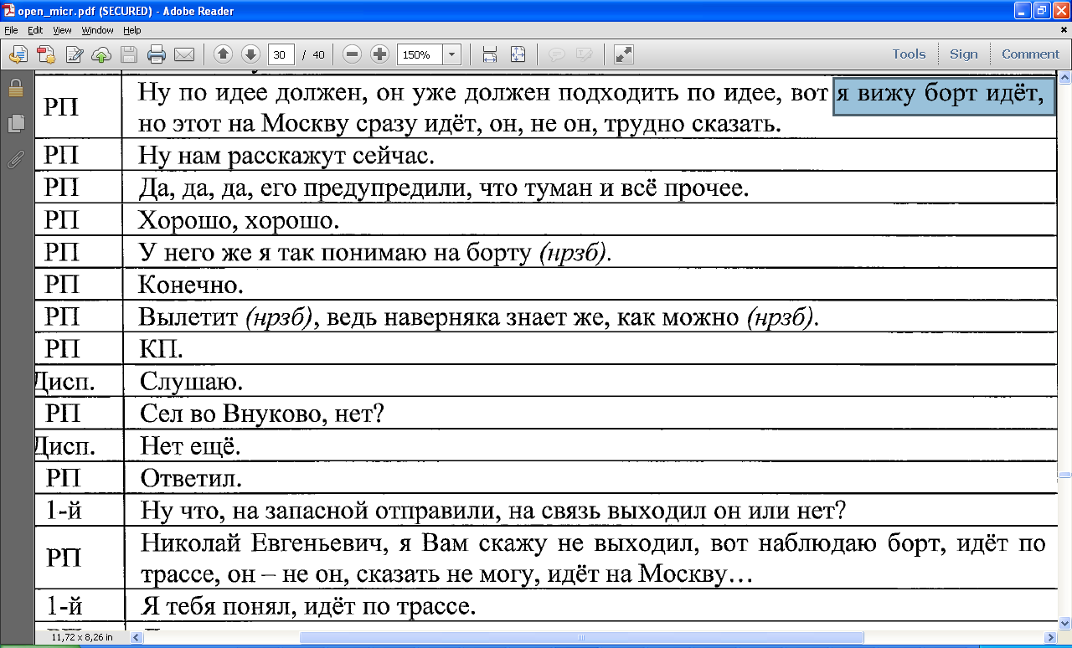Viewport: 1072px width, 648px height.
Task: Click the text 'Ответил.'
Action: click(191, 480)
